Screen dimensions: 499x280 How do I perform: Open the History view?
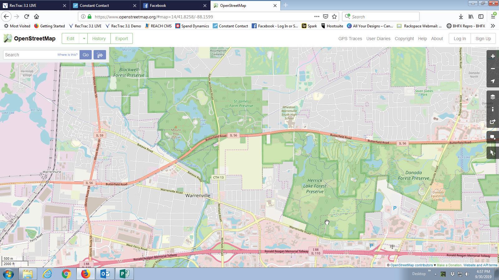99,39
